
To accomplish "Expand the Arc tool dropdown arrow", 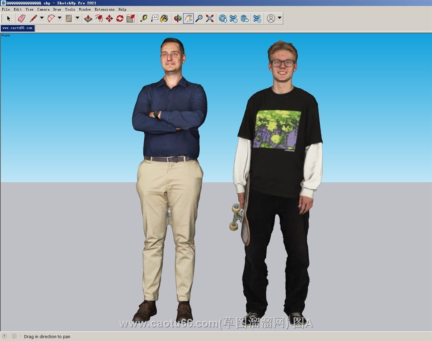I will coord(60,18).
